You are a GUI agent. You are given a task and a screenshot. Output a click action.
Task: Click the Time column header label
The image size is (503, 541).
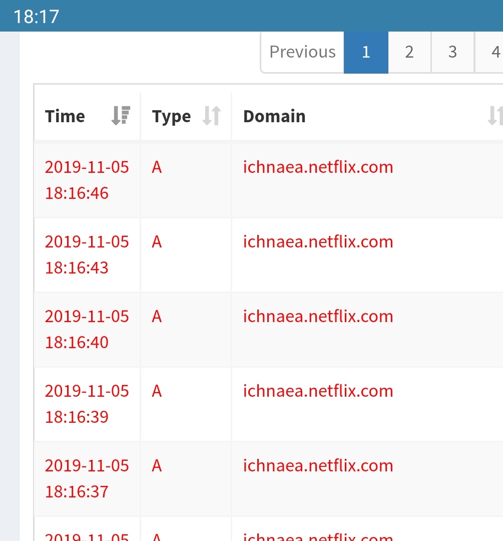[65, 116]
